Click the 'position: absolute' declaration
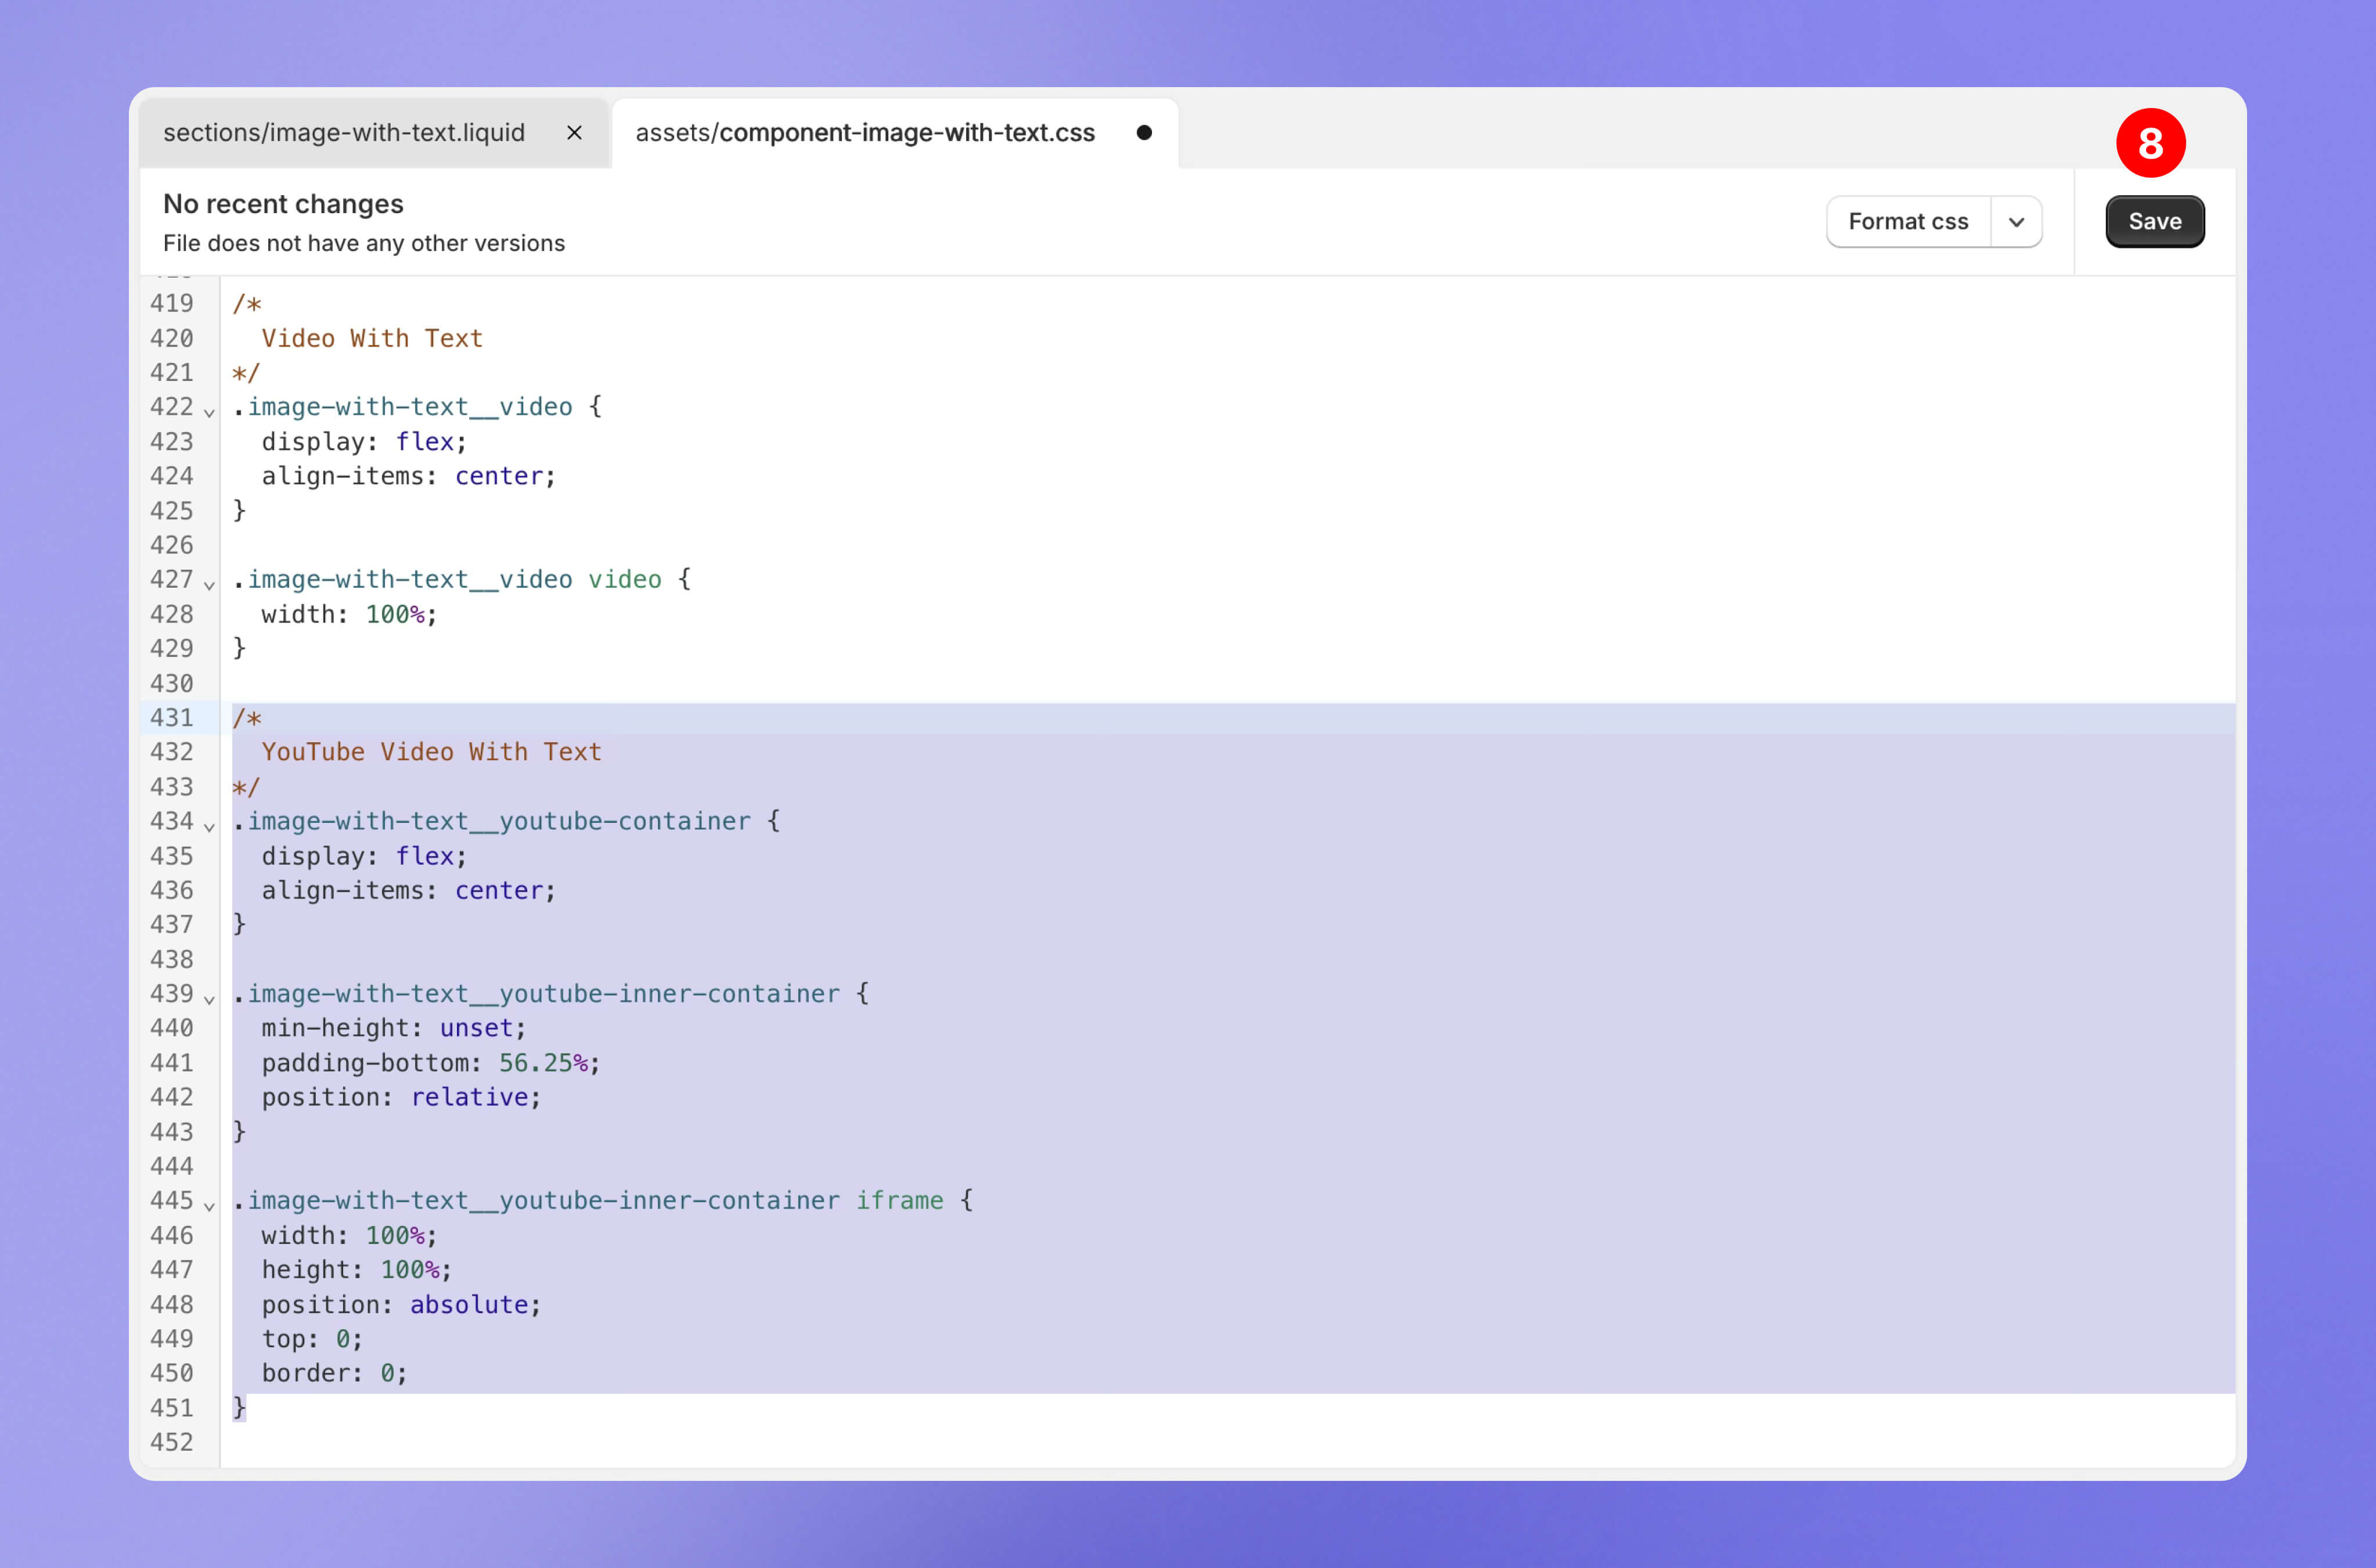 point(401,1305)
